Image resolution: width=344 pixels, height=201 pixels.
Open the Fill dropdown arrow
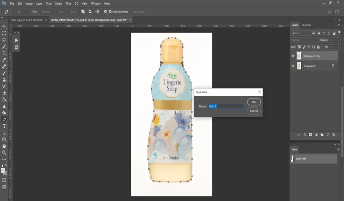(x=339, y=47)
